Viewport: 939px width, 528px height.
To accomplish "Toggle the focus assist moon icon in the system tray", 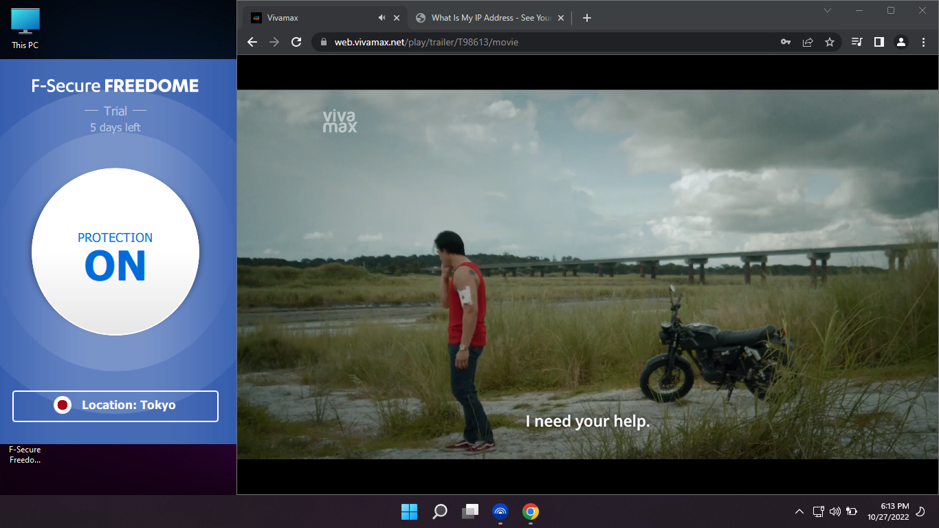I will pyautogui.click(x=920, y=511).
